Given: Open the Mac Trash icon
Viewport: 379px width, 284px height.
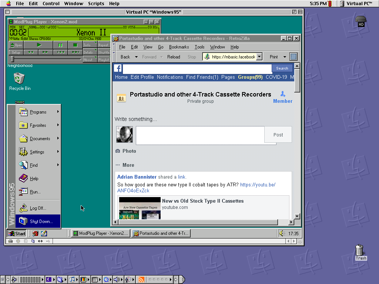Looking at the screenshot, I should coord(359,252).
